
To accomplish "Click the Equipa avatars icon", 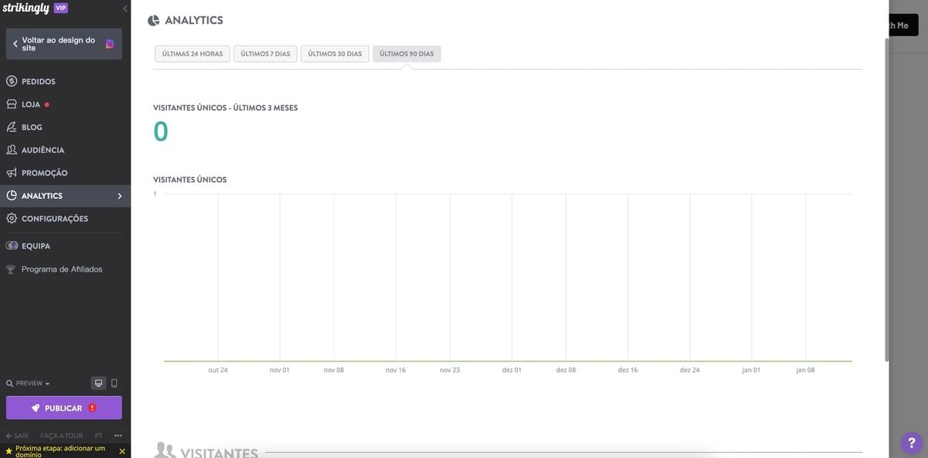I will (12, 246).
